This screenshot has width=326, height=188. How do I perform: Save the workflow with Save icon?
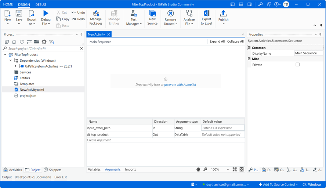click(19, 13)
